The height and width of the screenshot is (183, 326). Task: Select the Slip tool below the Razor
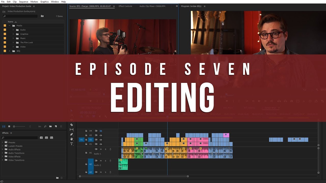(x=72, y=130)
